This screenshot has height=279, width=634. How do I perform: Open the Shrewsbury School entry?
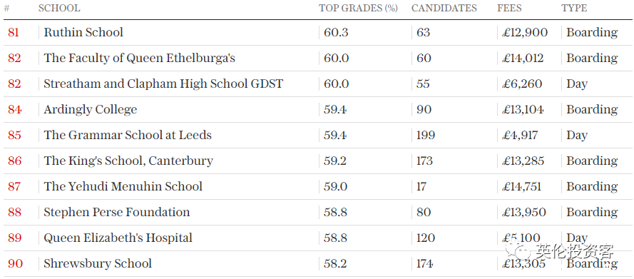[98, 263]
